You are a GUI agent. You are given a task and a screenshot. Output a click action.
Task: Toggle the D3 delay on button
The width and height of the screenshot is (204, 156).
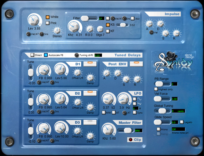coord(90,122)
